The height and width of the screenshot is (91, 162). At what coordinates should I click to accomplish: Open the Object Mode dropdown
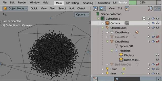pyautogui.click(x=15, y=8)
